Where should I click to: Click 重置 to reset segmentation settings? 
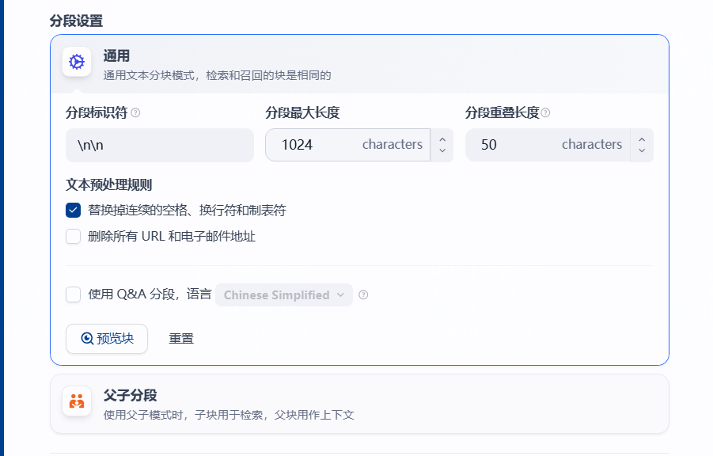coord(180,338)
